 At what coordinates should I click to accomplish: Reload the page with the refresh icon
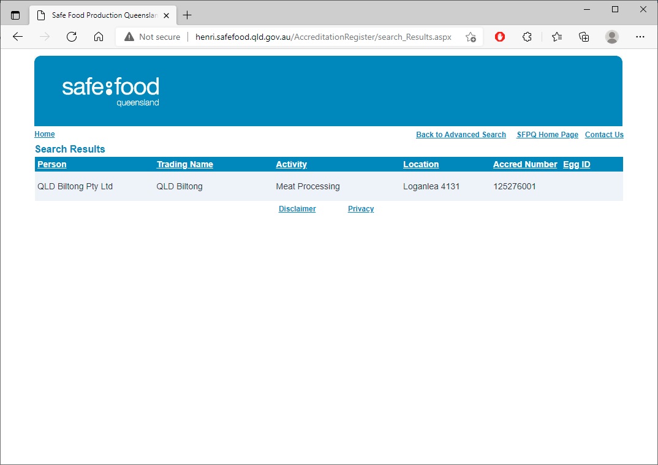(x=72, y=37)
